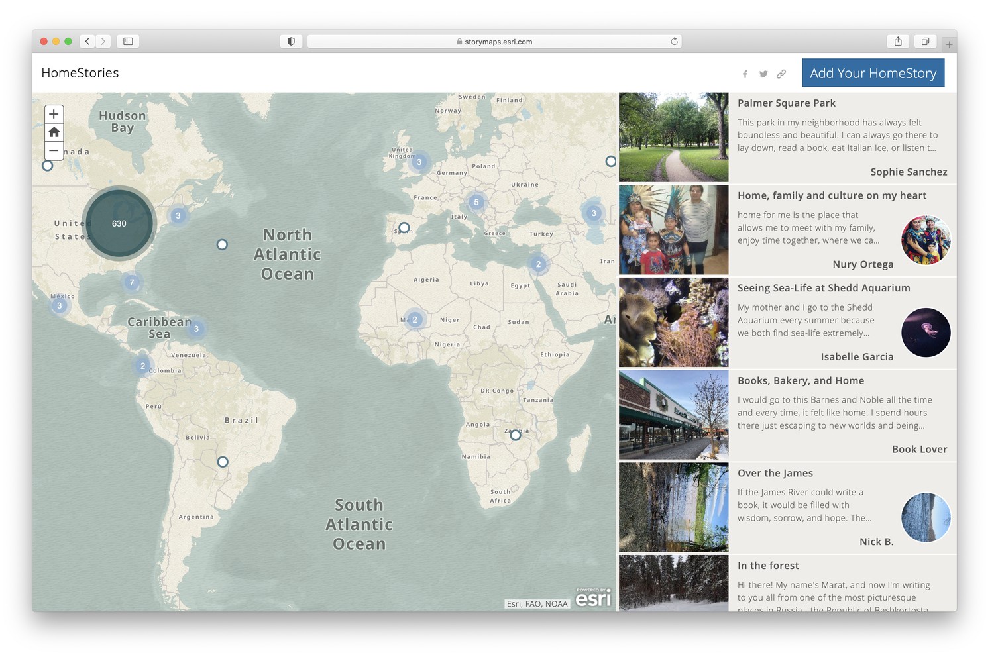Viewport: 994px width, 667px height.
Task: Toggle the Safari sidebar
Action: [x=128, y=41]
